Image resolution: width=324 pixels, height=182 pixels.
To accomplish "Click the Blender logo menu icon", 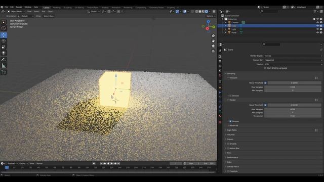I will 2,7.
